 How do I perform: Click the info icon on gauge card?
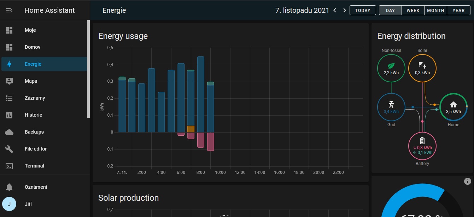coord(467,181)
